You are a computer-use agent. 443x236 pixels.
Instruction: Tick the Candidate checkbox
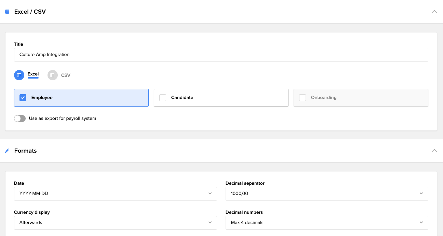pyautogui.click(x=163, y=98)
